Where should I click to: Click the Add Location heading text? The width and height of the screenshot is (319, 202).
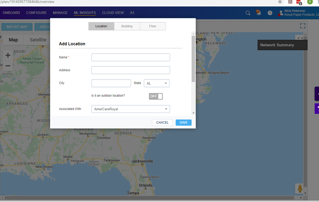click(x=72, y=44)
